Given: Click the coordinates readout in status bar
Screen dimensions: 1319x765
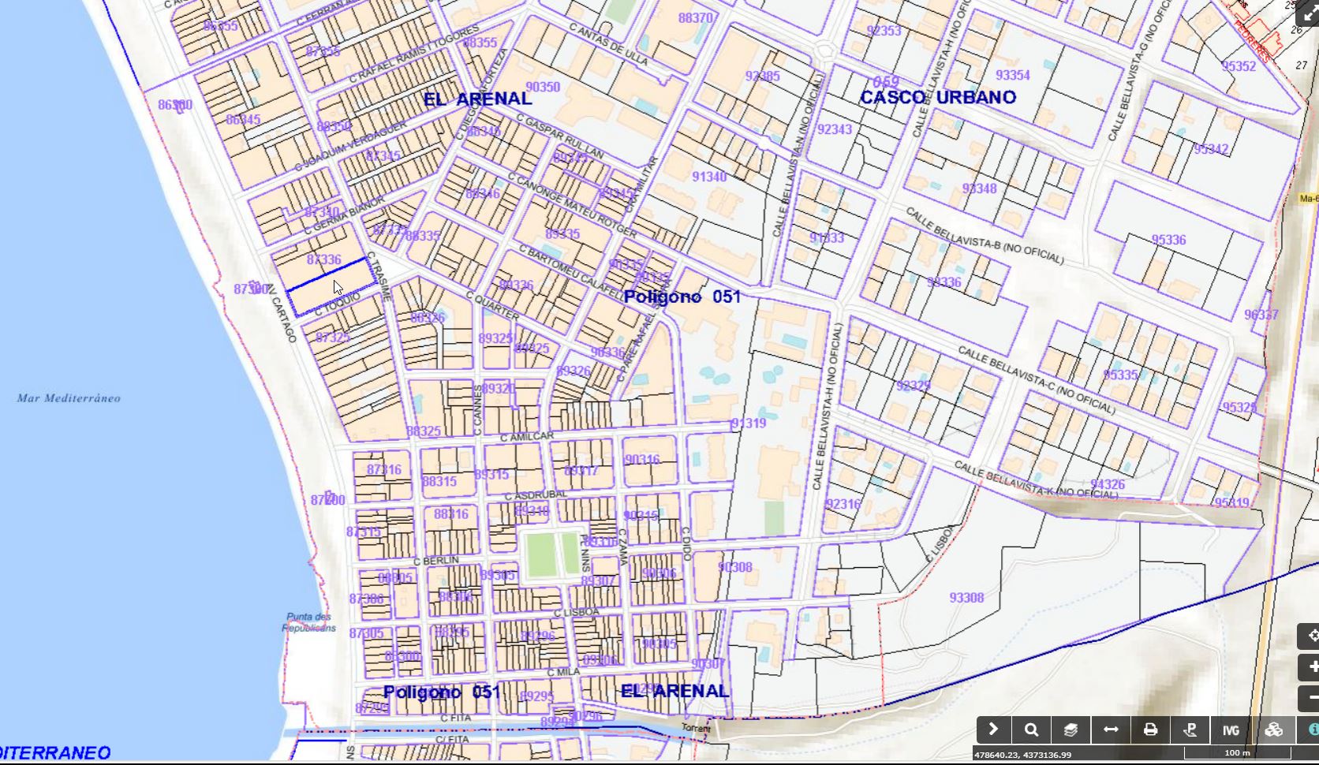Looking at the screenshot, I should 1022,755.
